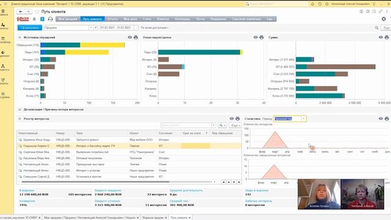Click the notifications bell in the title bar
391x220 pixels.
[312, 4]
